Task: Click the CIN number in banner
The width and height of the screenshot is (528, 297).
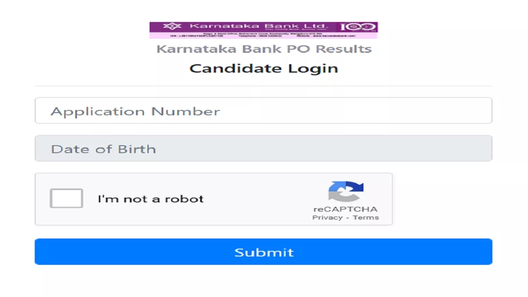Action: point(197,36)
